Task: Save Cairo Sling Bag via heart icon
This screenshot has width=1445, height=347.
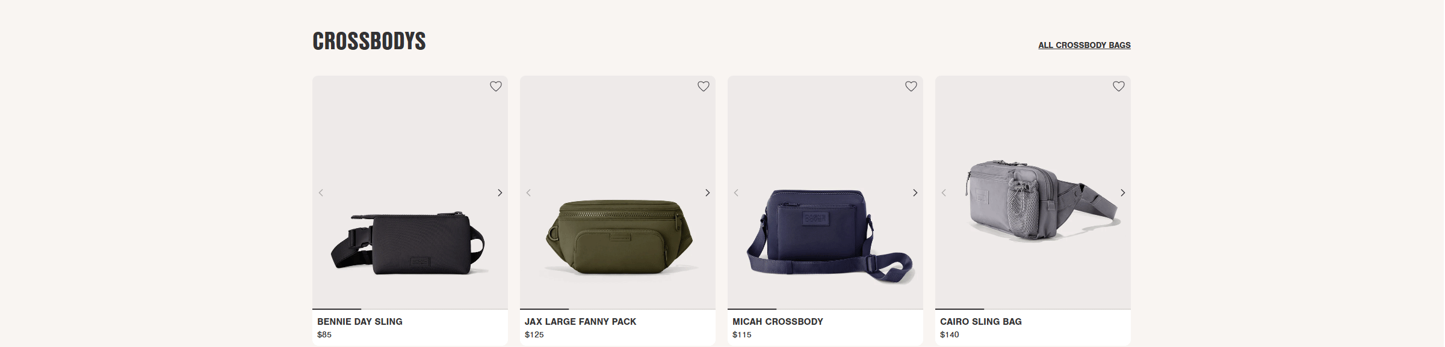Action: (x=1118, y=86)
